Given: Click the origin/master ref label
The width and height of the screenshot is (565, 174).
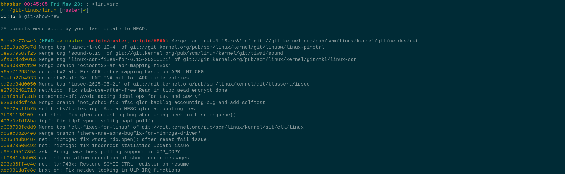Looking at the screenshot, I should [x=108, y=41].
